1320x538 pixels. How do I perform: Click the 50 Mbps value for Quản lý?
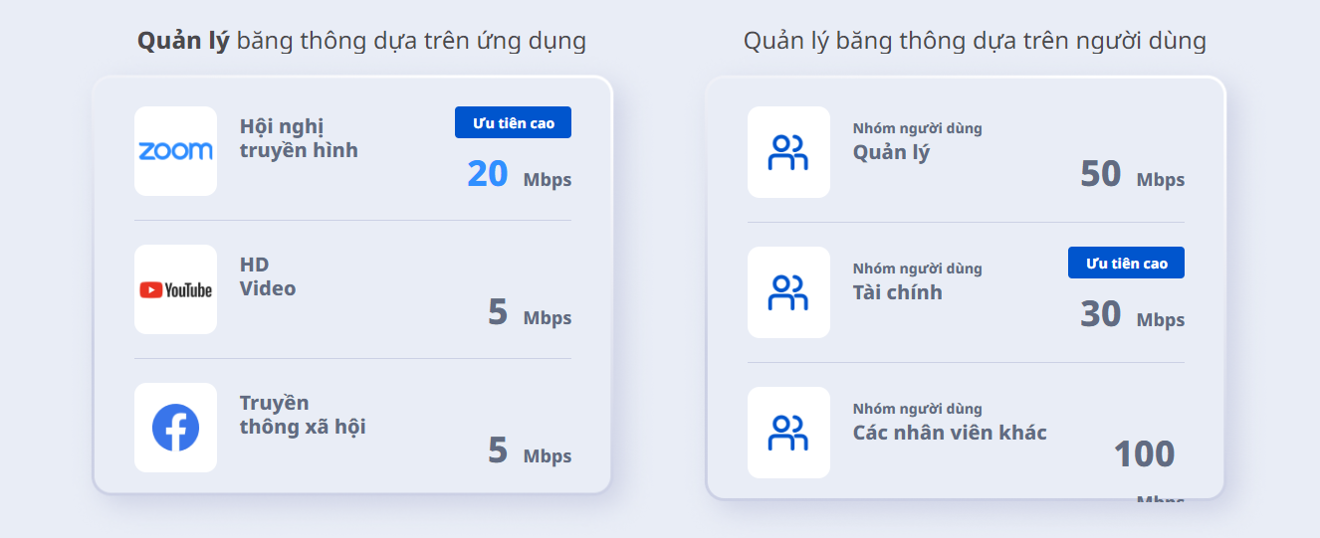[x=1131, y=175]
